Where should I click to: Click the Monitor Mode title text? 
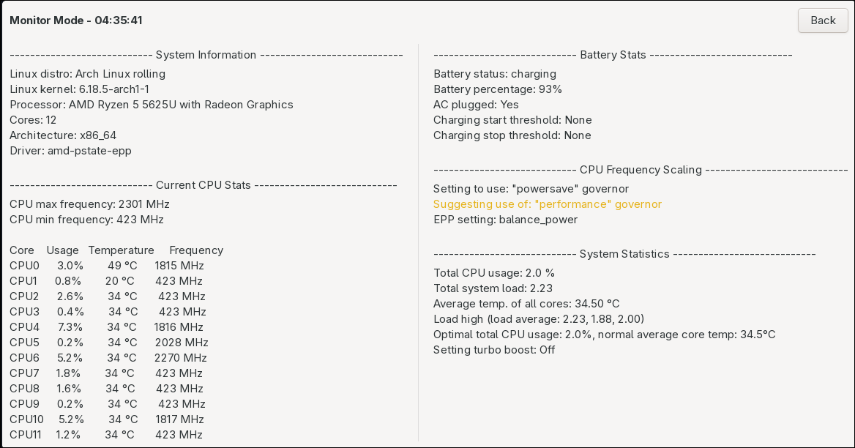point(76,20)
